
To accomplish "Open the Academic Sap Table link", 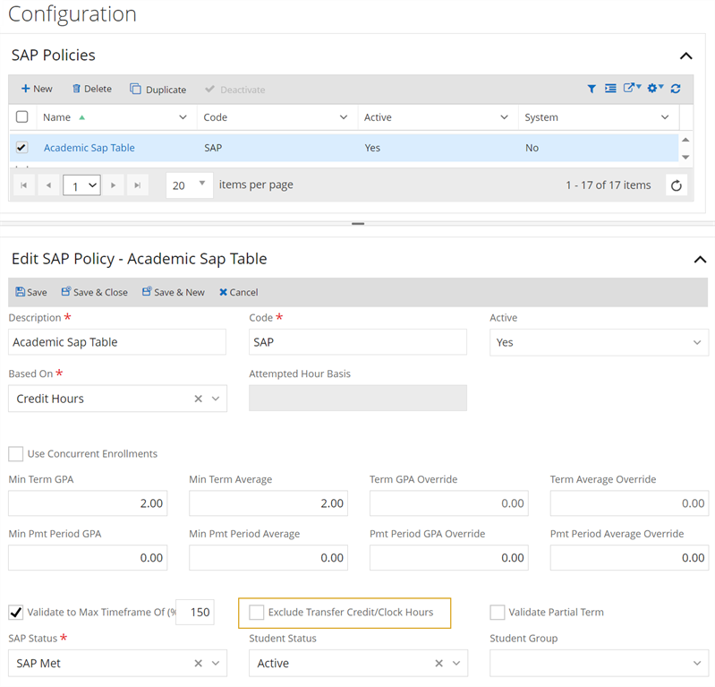I will (89, 148).
